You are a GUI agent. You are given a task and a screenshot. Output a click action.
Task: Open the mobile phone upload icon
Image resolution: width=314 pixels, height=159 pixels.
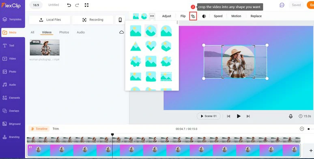coord(120,20)
